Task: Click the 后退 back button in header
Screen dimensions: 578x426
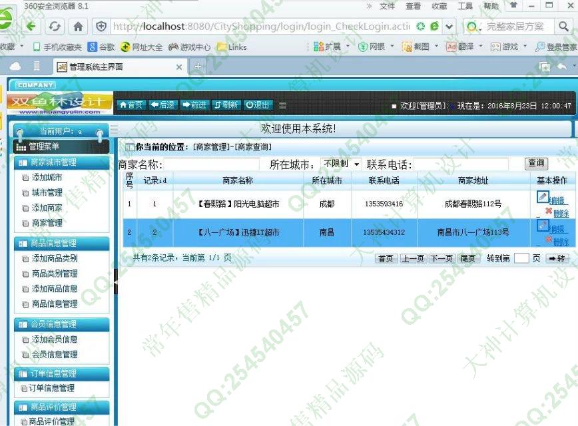Action: pos(162,105)
